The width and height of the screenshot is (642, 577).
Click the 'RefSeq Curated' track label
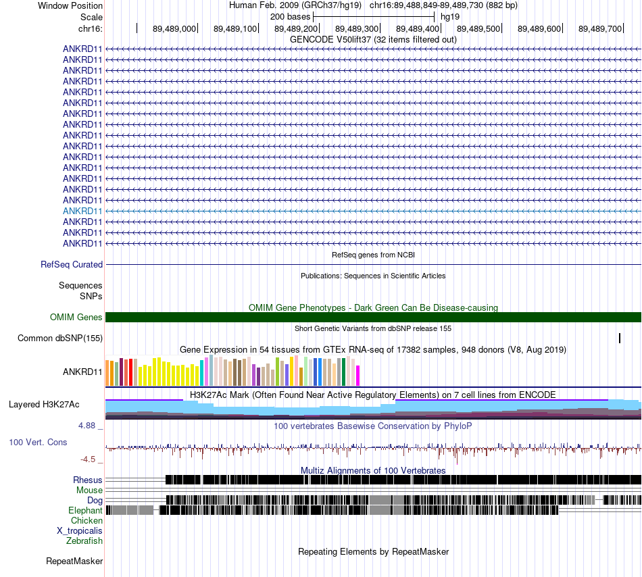[x=72, y=265]
